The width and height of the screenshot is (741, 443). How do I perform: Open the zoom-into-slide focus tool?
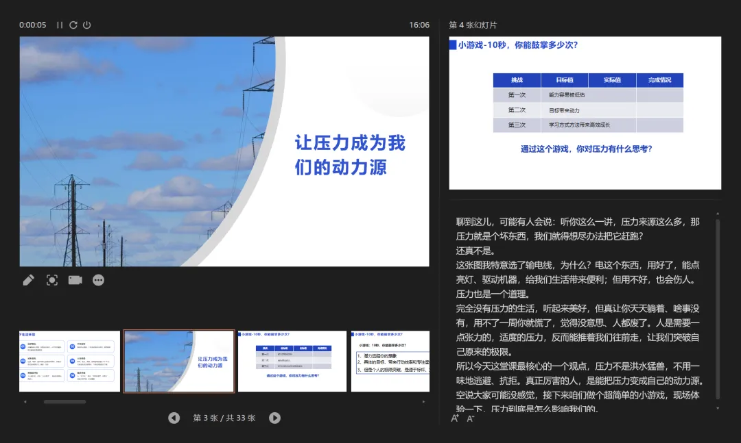(52, 280)
